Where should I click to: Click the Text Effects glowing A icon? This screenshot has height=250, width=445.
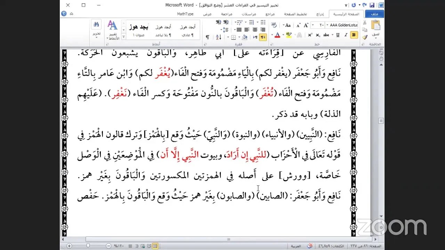click(x=299, y=35)
